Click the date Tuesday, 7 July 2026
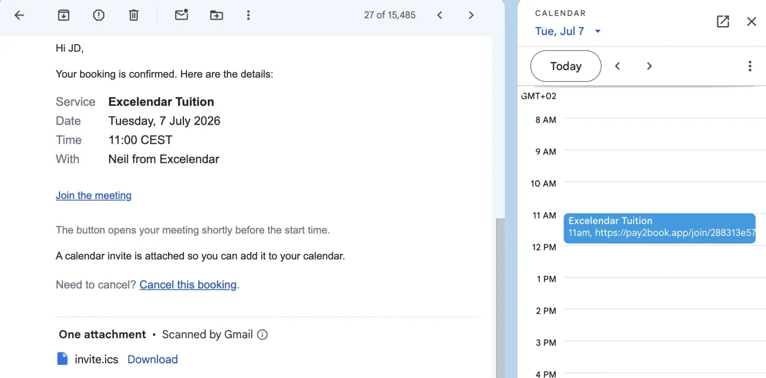The width and height of the screenshot is (766, 378). click(164, 121)
